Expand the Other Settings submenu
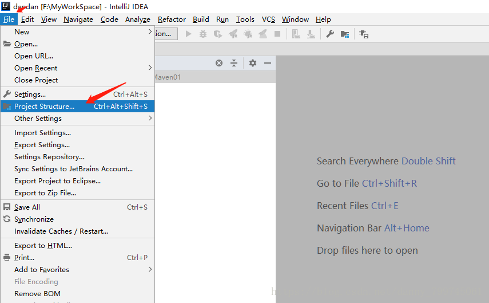 (77, 119)
